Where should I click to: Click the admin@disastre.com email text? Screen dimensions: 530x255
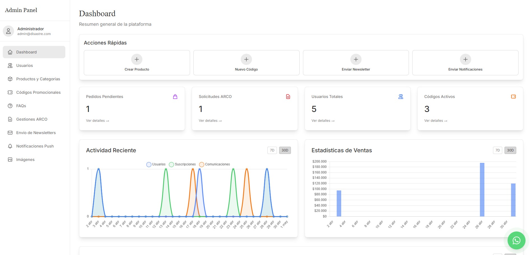pyautogui.click(x=34, y=34)
